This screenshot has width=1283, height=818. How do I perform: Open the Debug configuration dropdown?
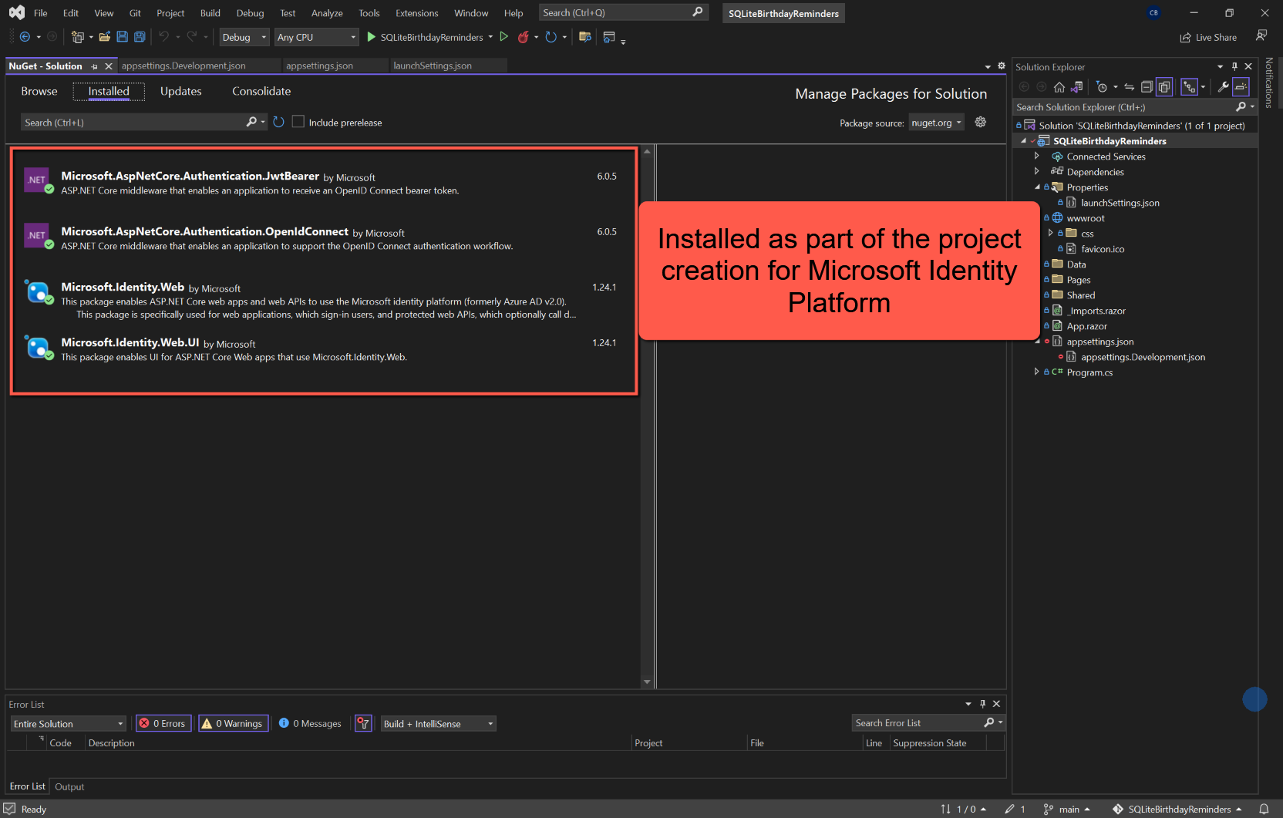coord(244,37)
